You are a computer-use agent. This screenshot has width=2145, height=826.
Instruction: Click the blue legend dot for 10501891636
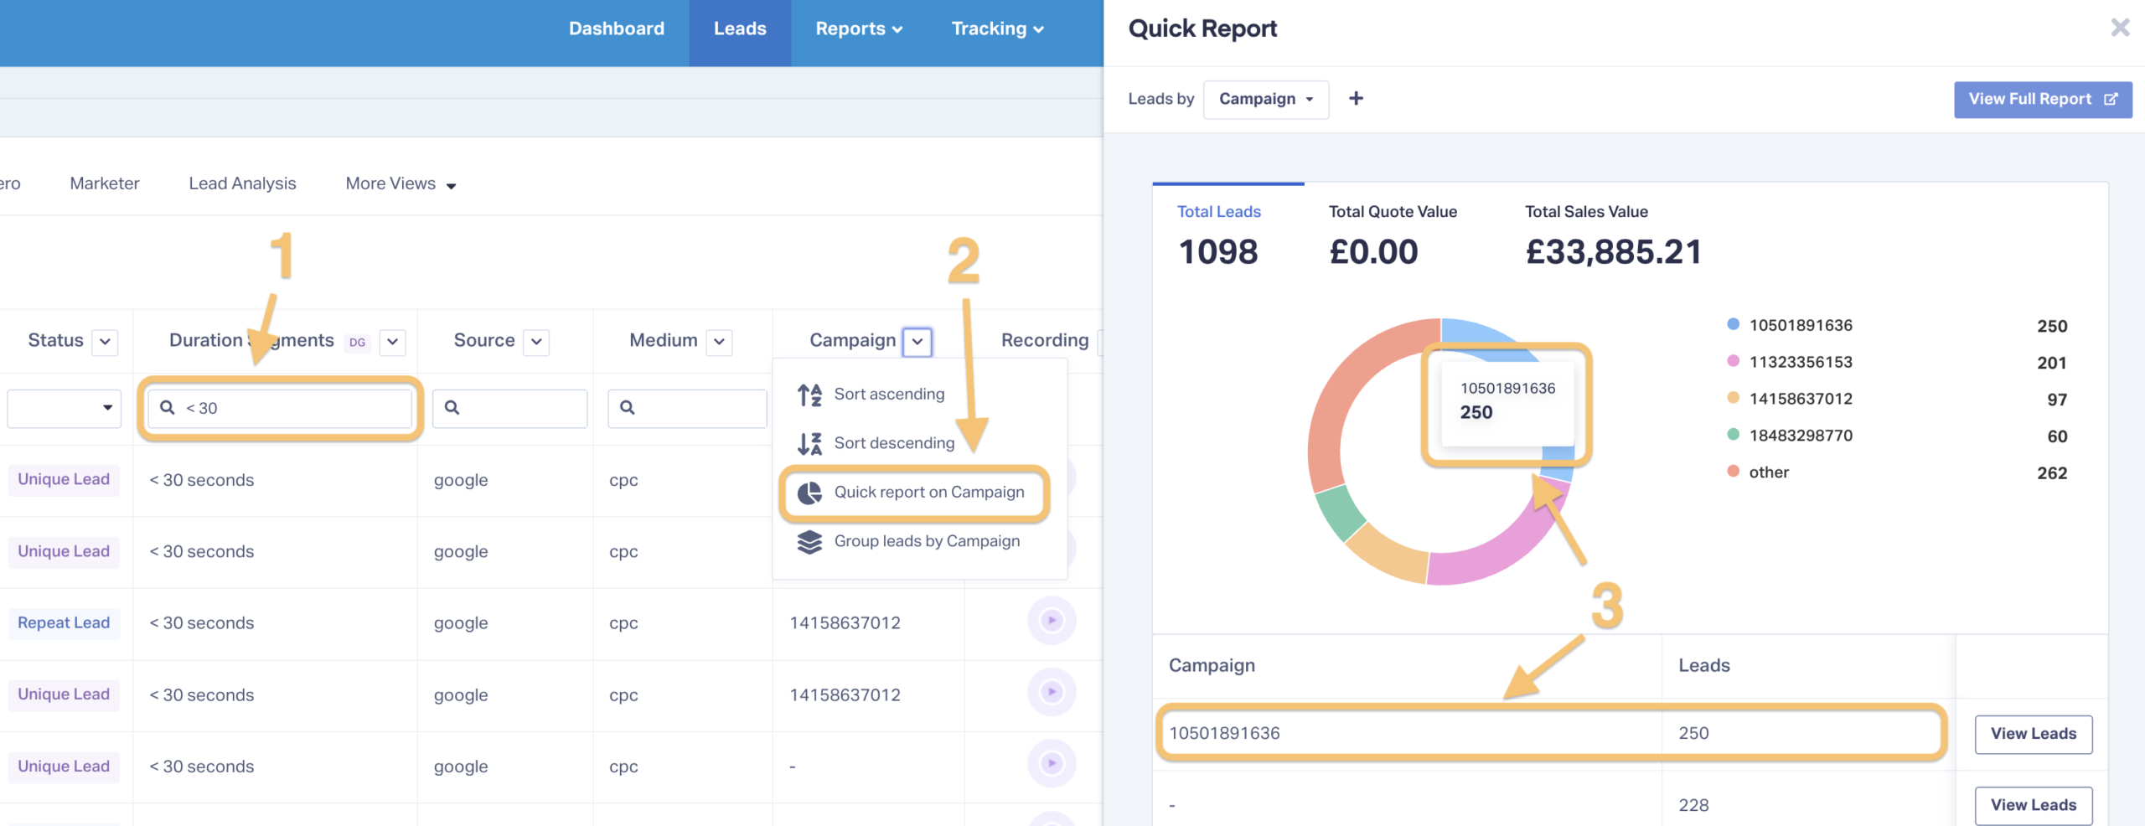click(x=1733, y=324)
